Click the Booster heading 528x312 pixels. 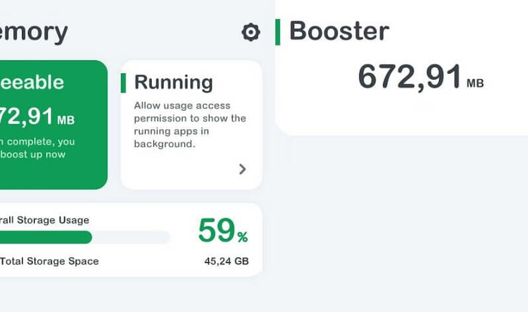coord(339,31)
